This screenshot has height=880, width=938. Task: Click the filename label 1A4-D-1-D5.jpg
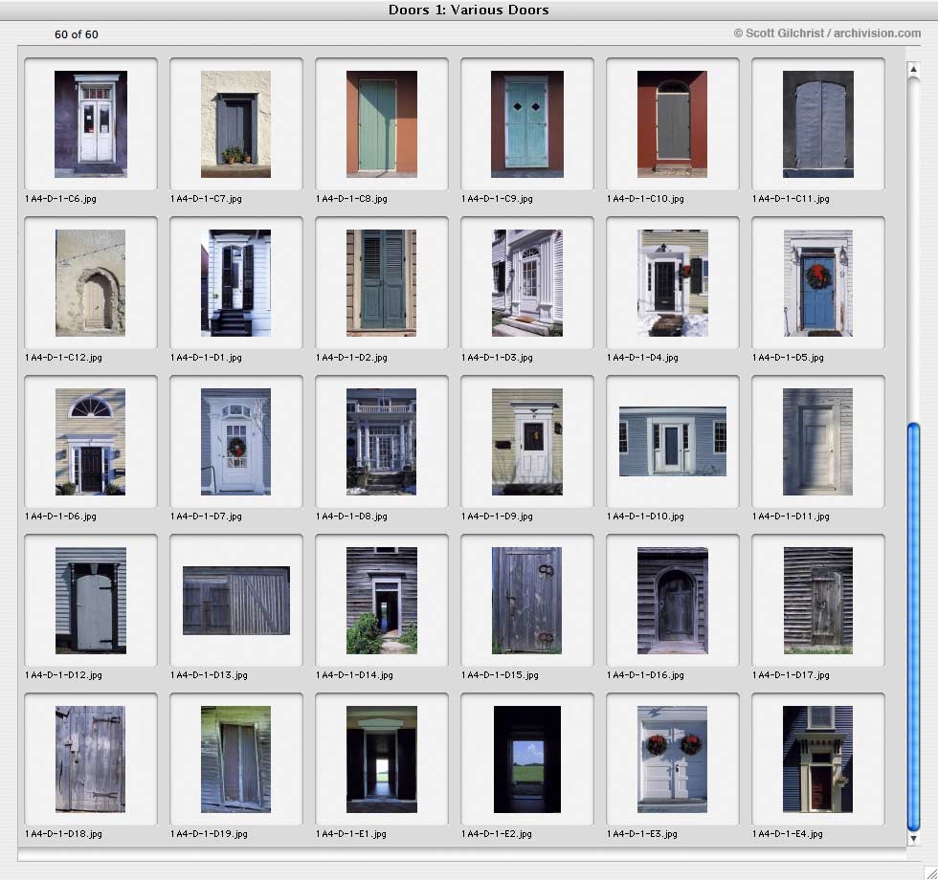tap(788, 358)
